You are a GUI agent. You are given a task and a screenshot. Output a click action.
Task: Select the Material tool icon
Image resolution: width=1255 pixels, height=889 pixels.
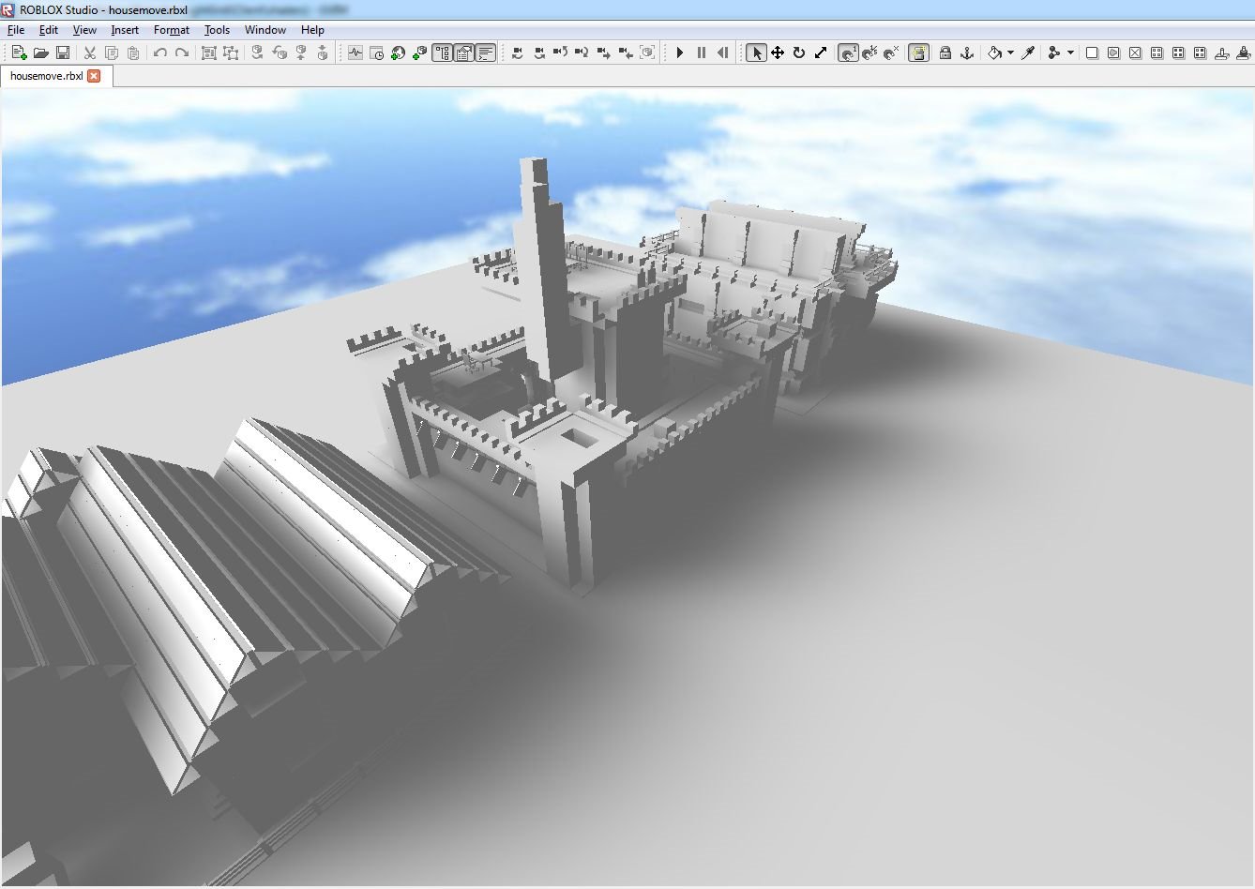tap(1054, 53)
